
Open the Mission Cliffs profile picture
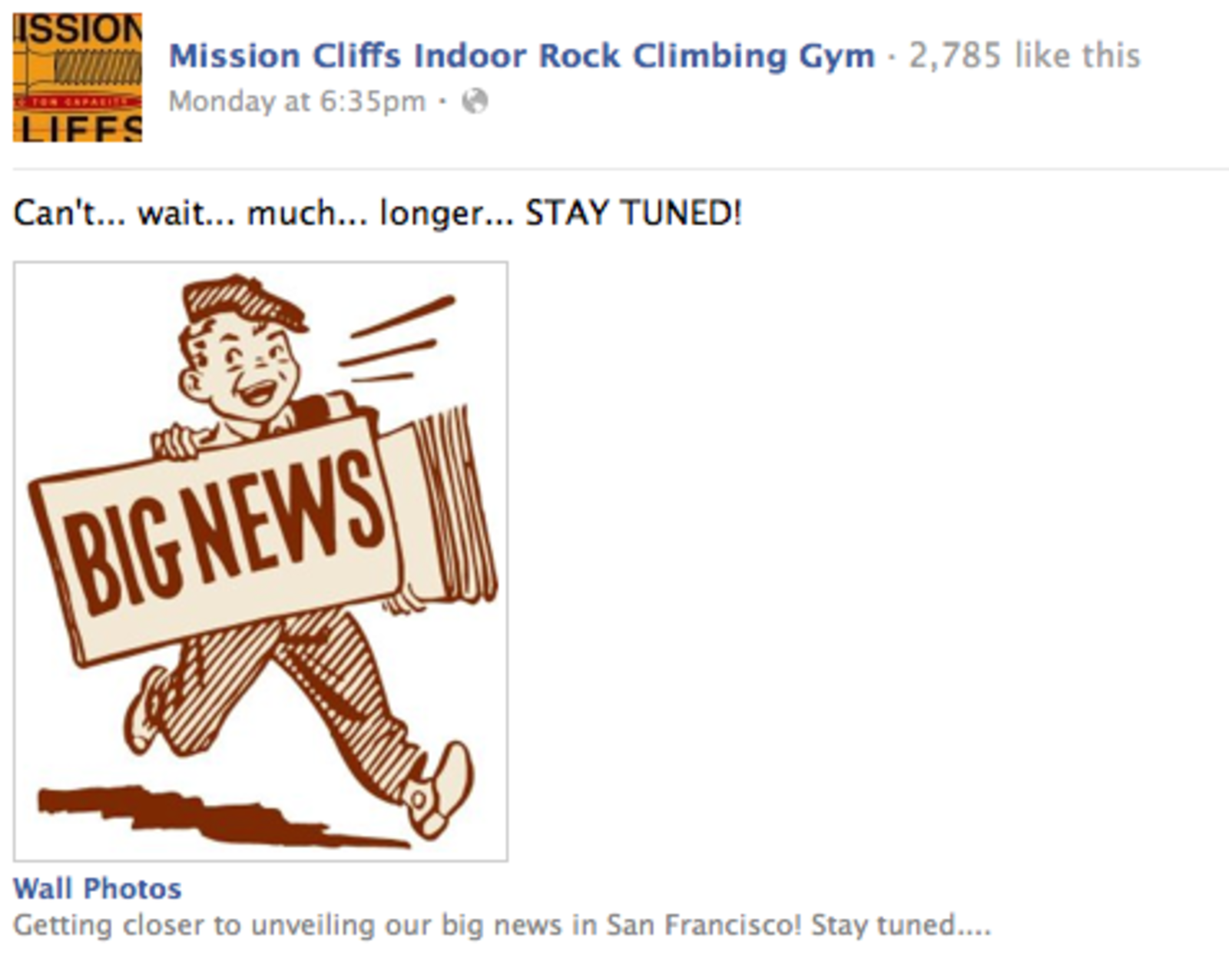78,78
